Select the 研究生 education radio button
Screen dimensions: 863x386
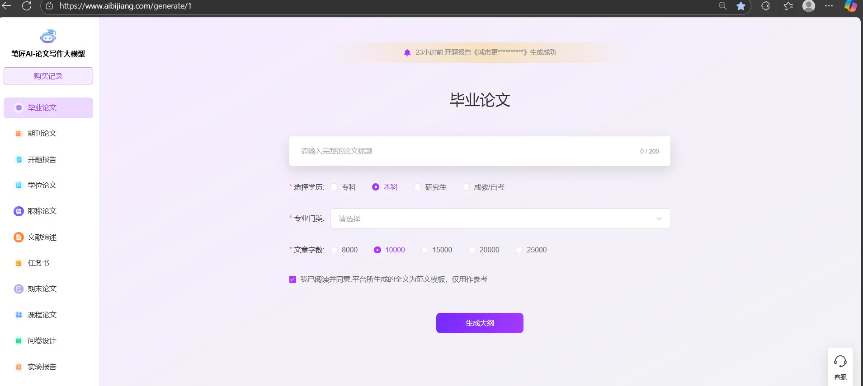coord(417,187)
